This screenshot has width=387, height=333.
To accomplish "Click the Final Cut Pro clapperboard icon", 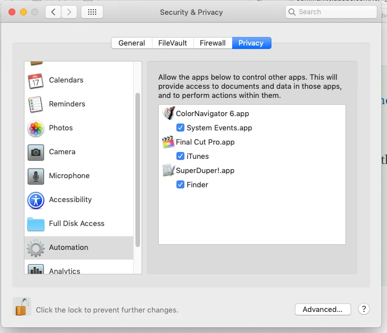I will click(168, 142).
